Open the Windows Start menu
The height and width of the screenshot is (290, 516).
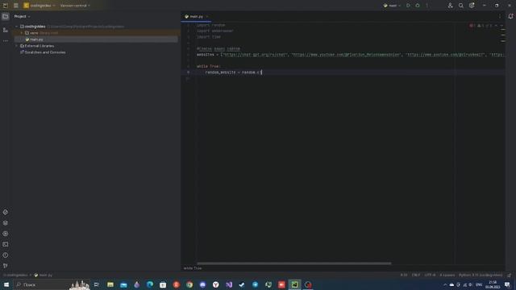tap(6, 284)
